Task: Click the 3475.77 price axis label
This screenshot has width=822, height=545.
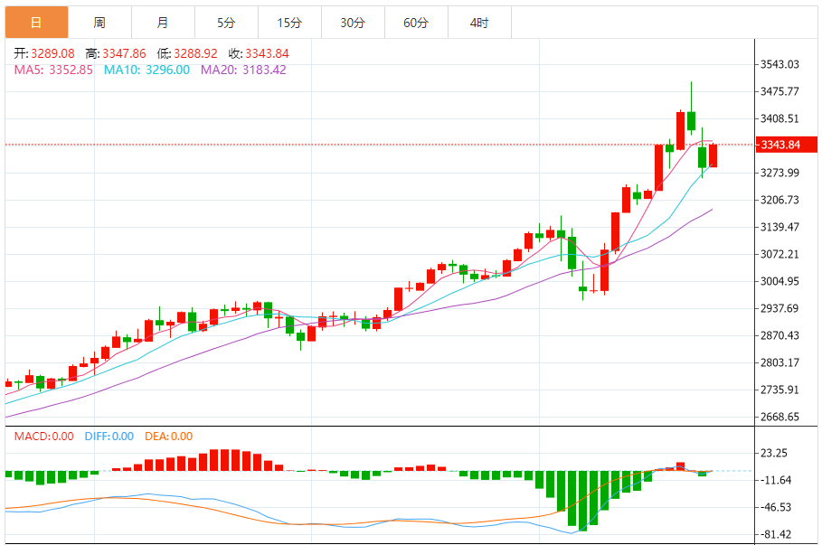Action: click(780, 91)
